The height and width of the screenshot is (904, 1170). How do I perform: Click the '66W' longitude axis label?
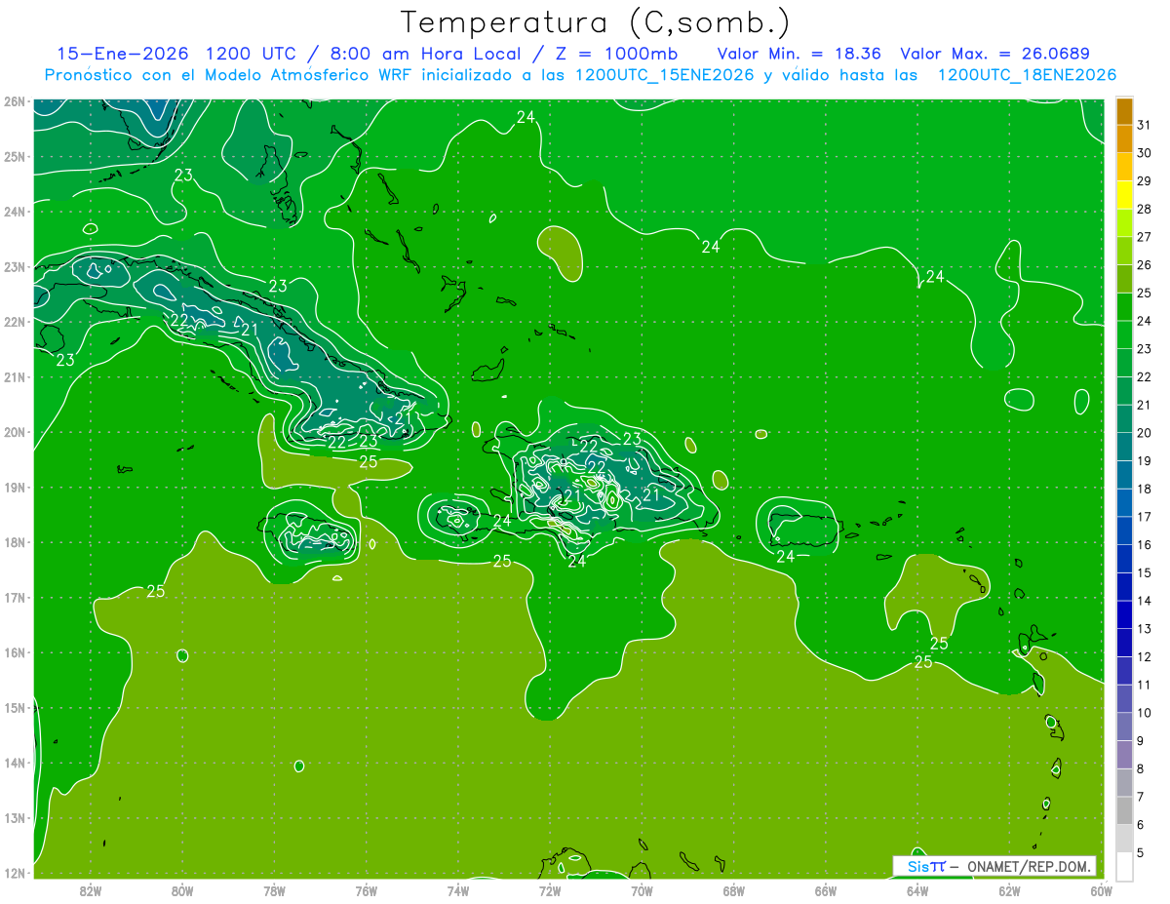[x=826, y=889]
